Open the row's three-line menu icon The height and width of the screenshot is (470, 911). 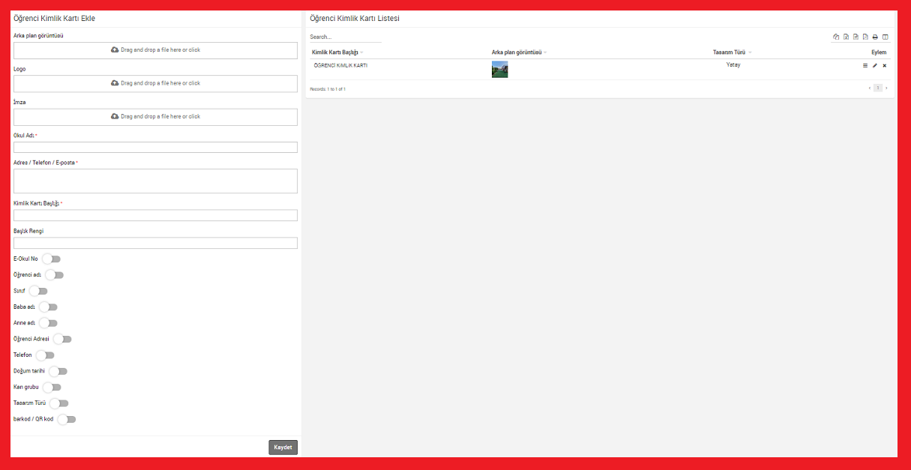tap(865, 66)
